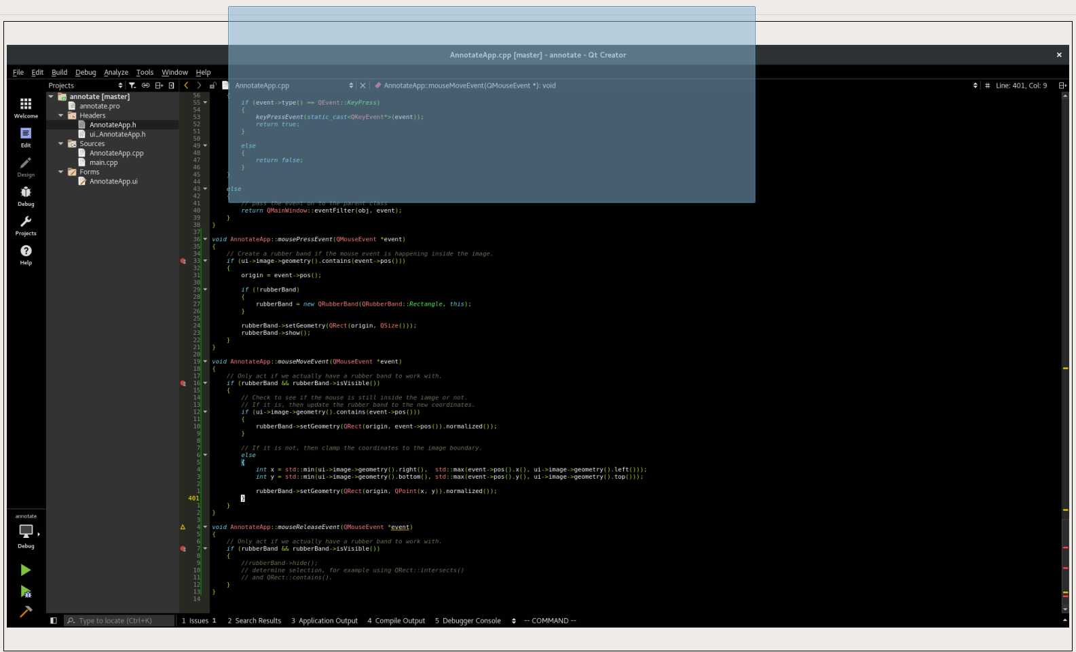Split the Projects side panel
Image resolution: width=1076 pixels, height=652 pixels.
tap(159, 86)
